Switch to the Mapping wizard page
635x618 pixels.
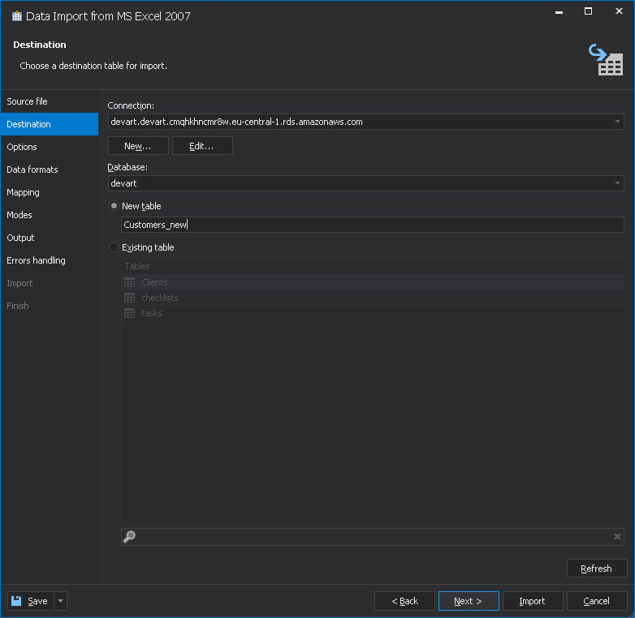(49, 192)
